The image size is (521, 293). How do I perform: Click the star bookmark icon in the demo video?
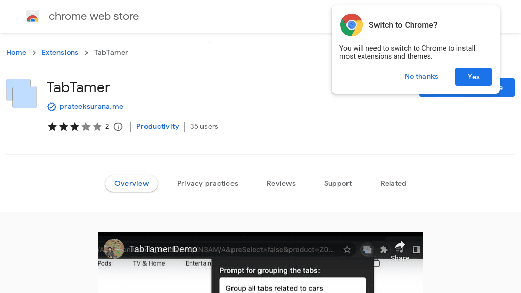click(347, 250)
